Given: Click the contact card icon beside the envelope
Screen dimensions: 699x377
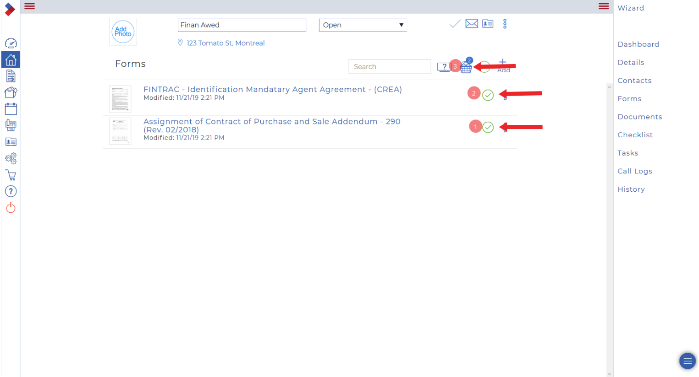Looking at the screenshot, I should click(488, 24).
